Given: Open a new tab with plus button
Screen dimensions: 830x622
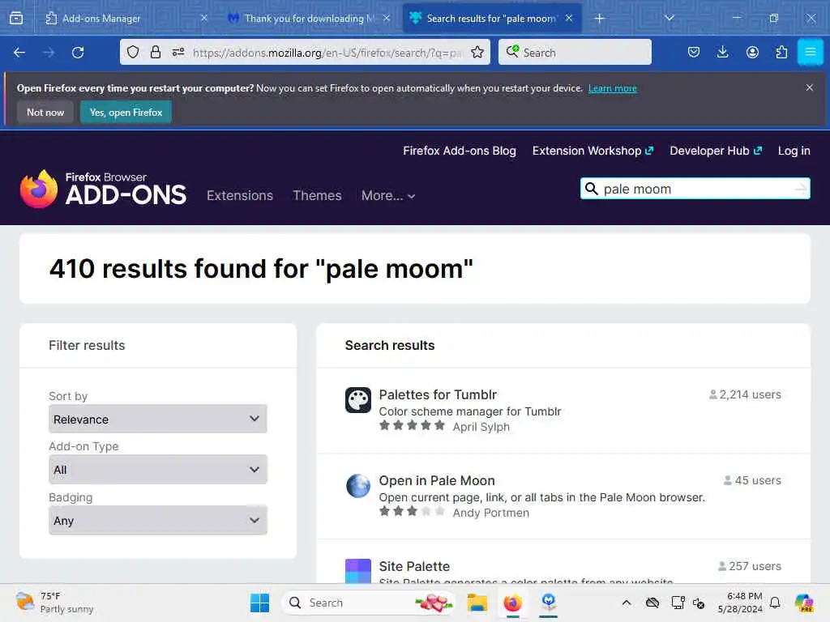Looking at the screenshot, I should (x=599, y=19).
